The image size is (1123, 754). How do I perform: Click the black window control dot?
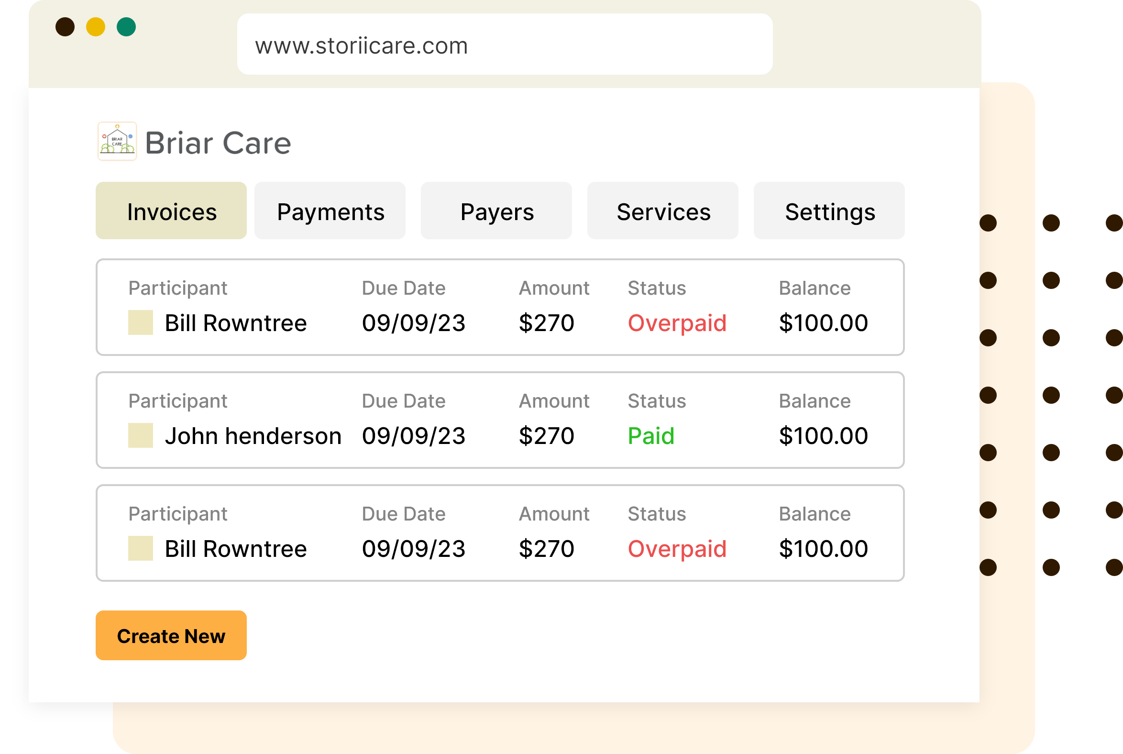pos(65,27)
